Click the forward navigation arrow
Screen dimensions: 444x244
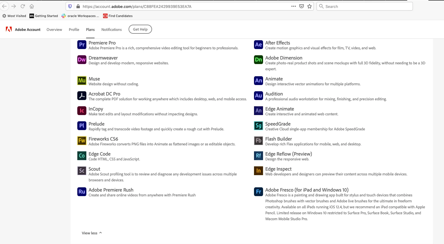coord(14,6)
